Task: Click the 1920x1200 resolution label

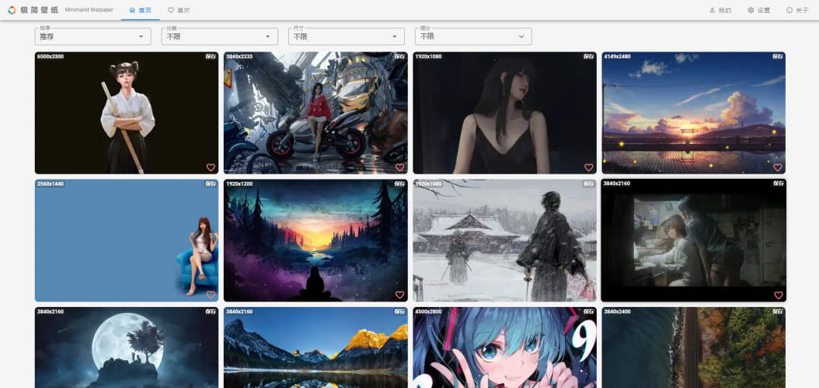Action: point(239,184)
